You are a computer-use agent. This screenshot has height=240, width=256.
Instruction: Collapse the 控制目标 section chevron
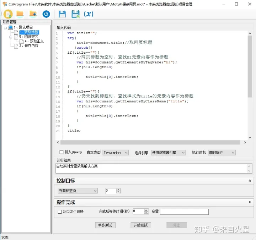tap(250, 181)
